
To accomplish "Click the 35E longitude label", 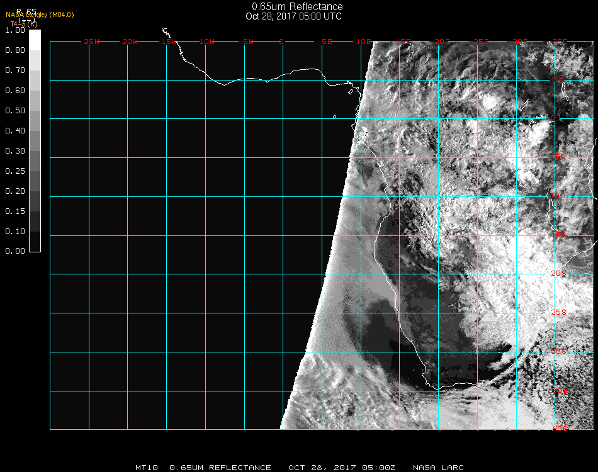I will (x=560, y=42).
